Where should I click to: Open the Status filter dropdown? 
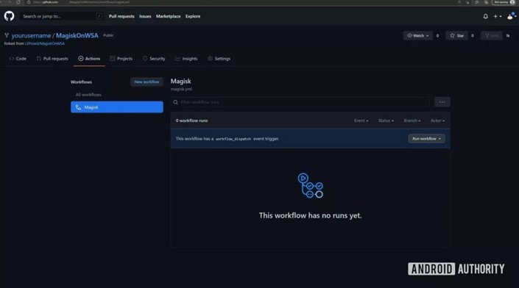(386, 121)
